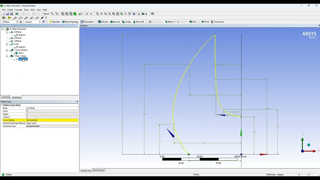Click the Look At Face/Plane/Sketch icon
320x180 pixels.
[x=134, y=14]
